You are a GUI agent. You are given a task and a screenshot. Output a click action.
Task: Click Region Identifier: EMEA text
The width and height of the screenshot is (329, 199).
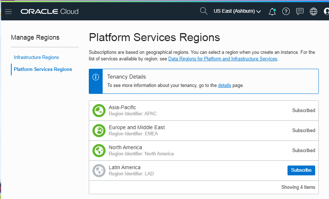pos(133,134)
